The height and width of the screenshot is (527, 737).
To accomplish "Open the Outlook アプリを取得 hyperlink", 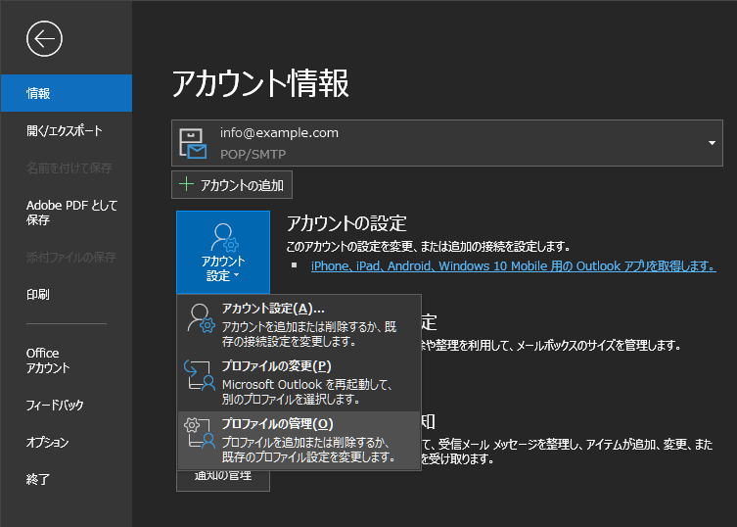I will (x=513, y=266).
